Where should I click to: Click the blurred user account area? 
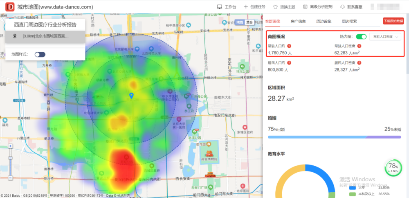385,7
